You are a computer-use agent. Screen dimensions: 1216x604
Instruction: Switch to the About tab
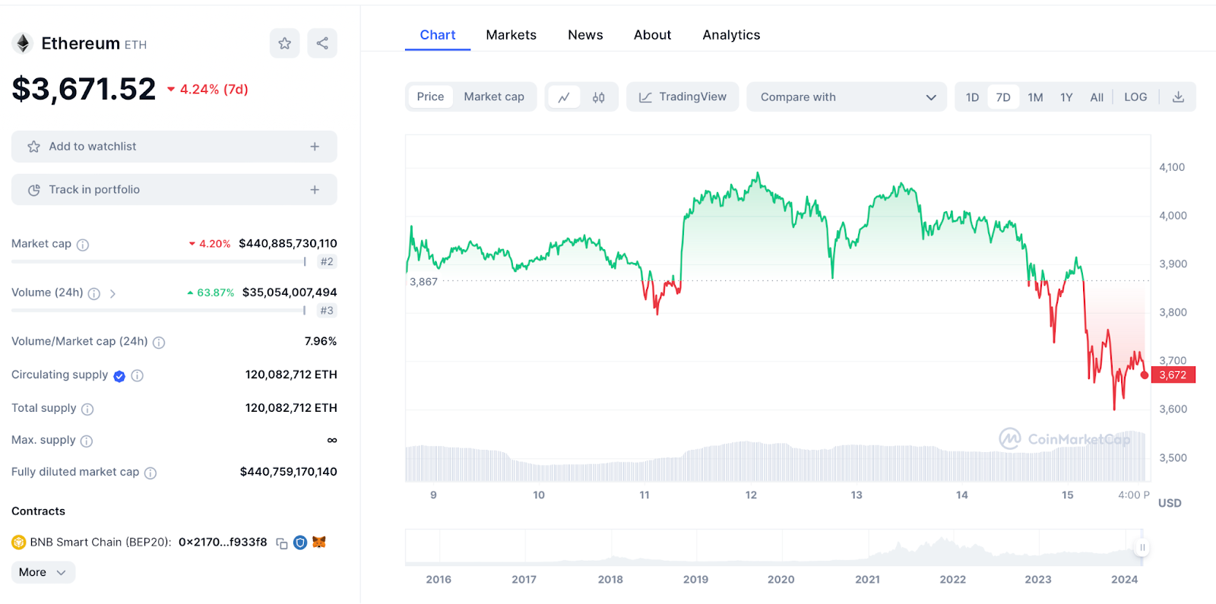[x=652, y=35]
